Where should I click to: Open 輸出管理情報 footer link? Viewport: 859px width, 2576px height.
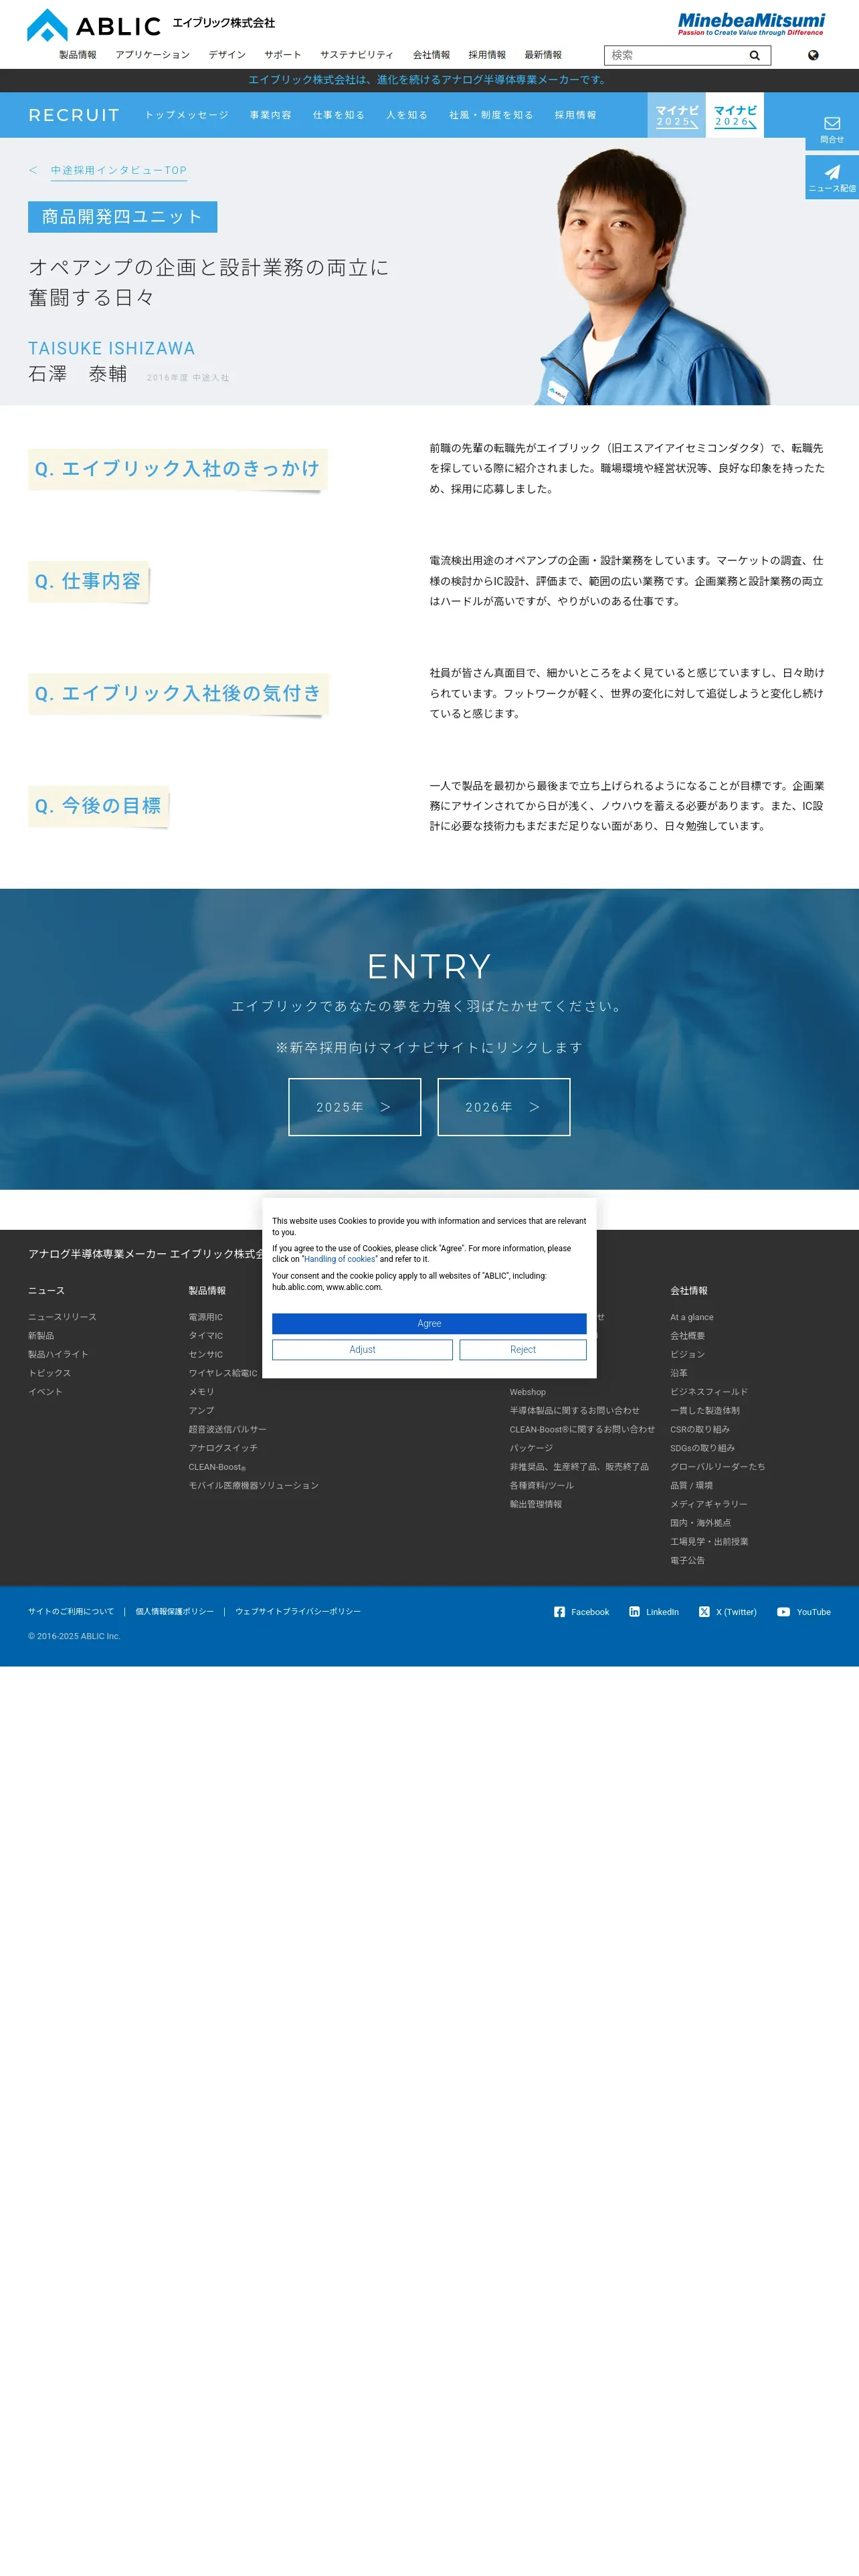[x=536, y=1503]
